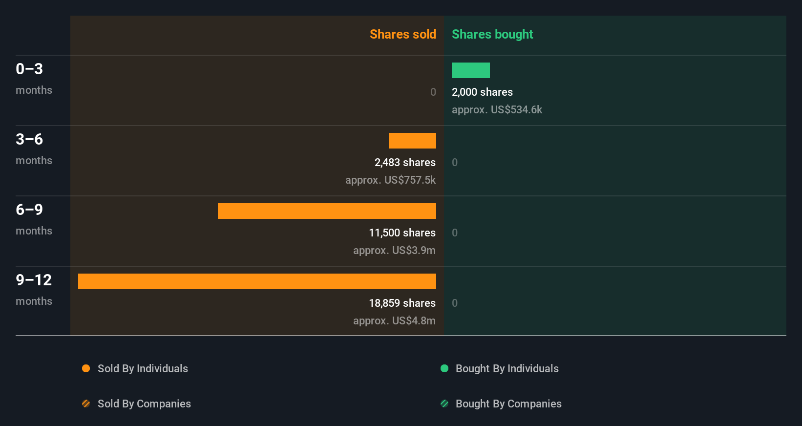The height and width of the screenshot is (426, 802).
Task: Click the striped Sold By Companies legend icon
Action: [x=86, y=404]
